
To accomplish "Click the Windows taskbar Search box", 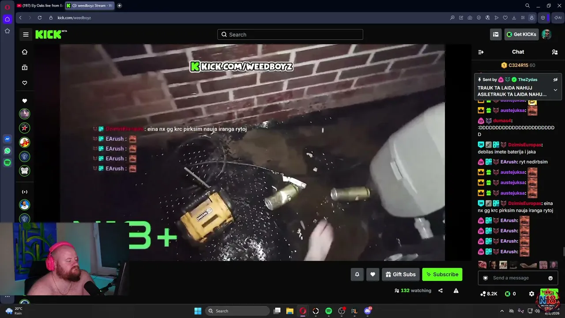I will (238, 311).
